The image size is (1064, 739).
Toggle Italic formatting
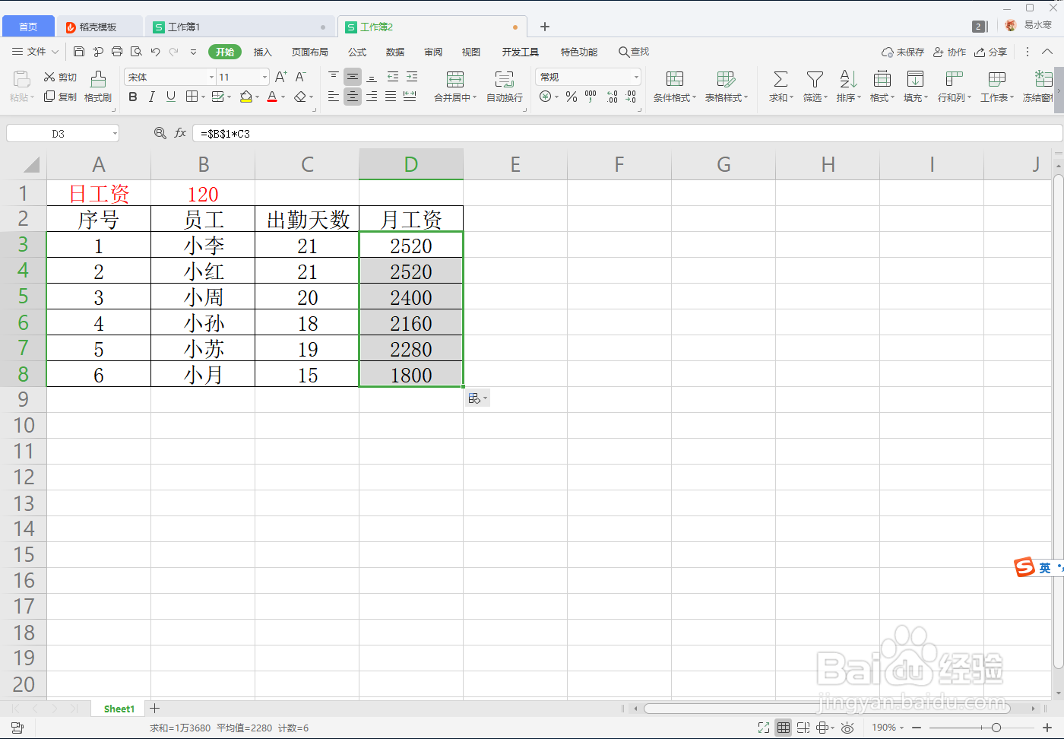click(152, 97)
